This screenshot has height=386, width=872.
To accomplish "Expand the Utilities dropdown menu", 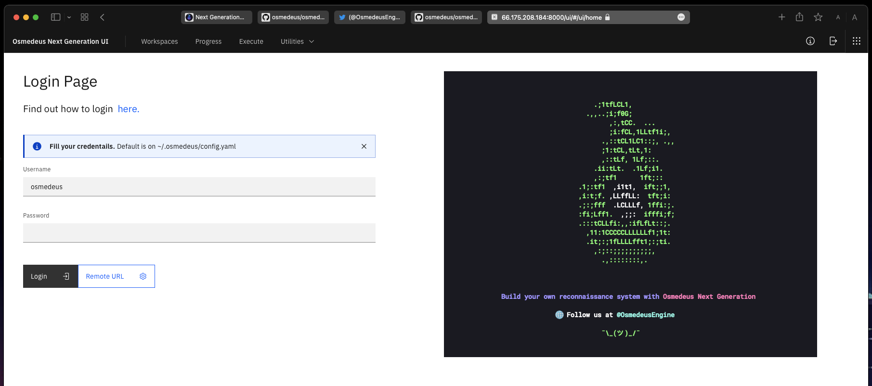I will (x=298, y=41).
